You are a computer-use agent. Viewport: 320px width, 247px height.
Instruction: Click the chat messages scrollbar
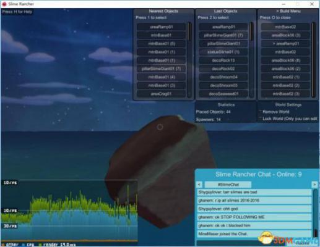pos(315,213)
